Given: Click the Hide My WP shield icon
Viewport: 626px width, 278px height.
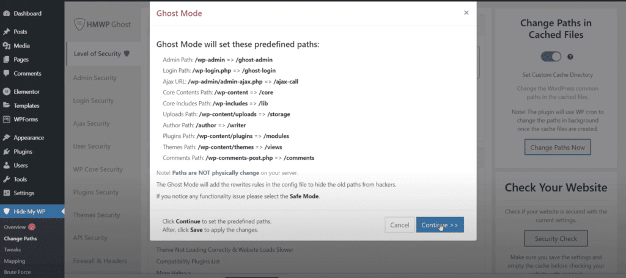Looking at the screenshot, I should (7, 212).
